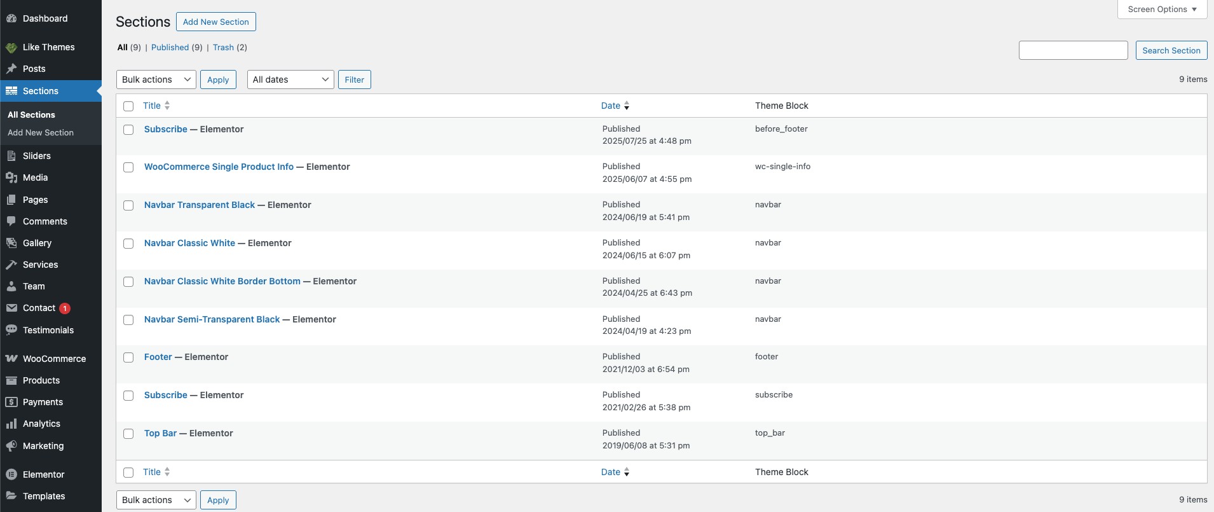Tick the Top Bar section checkbox
The height and width of the screenshot is (512, 1214).
click(x=128, y=434)
